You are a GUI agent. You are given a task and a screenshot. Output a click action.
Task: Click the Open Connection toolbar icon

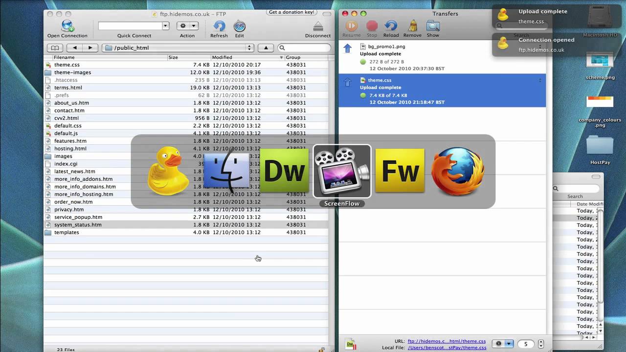point(67,26)
